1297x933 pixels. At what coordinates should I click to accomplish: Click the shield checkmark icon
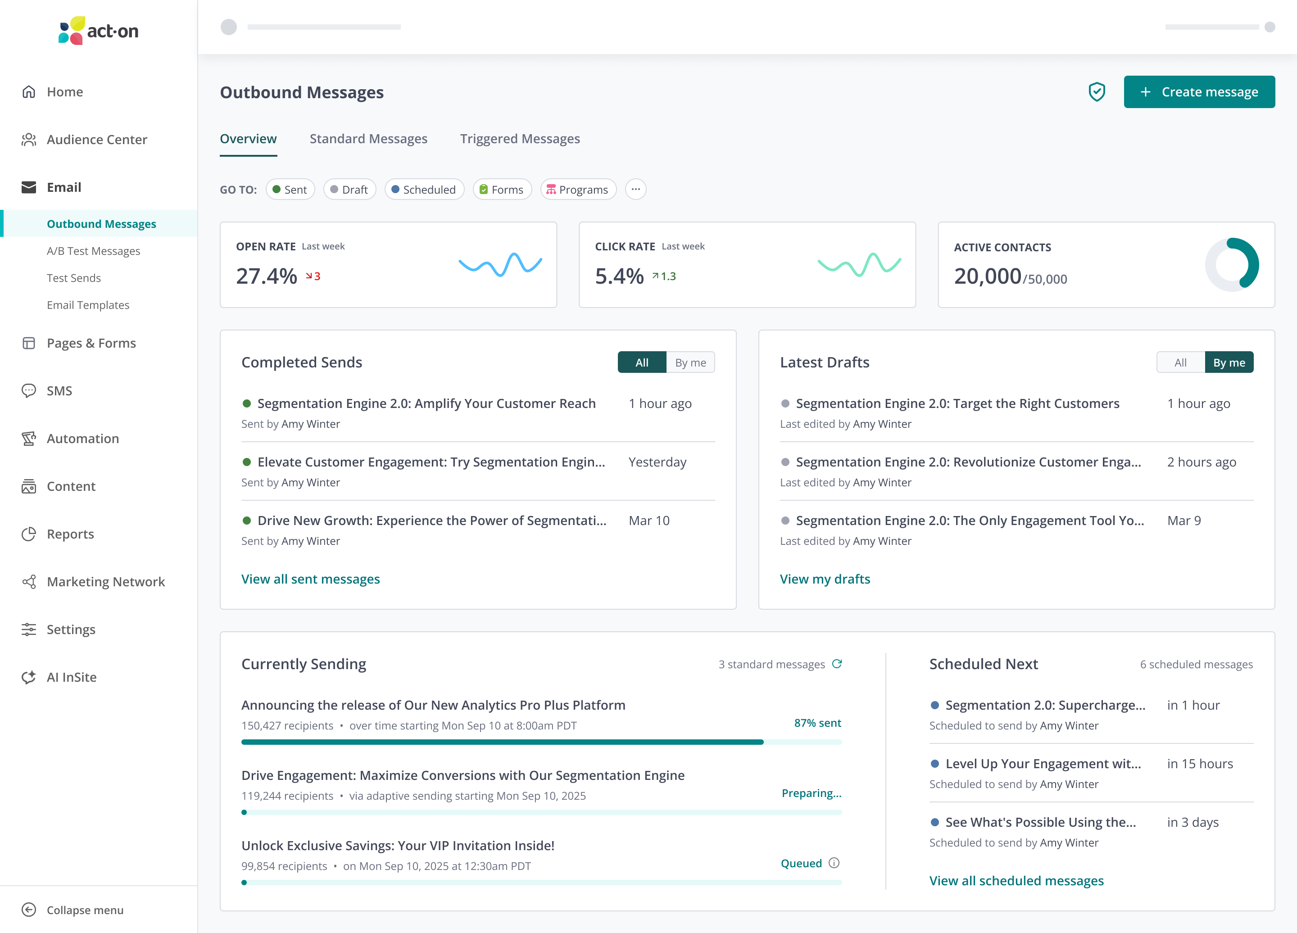(1096, 92)
